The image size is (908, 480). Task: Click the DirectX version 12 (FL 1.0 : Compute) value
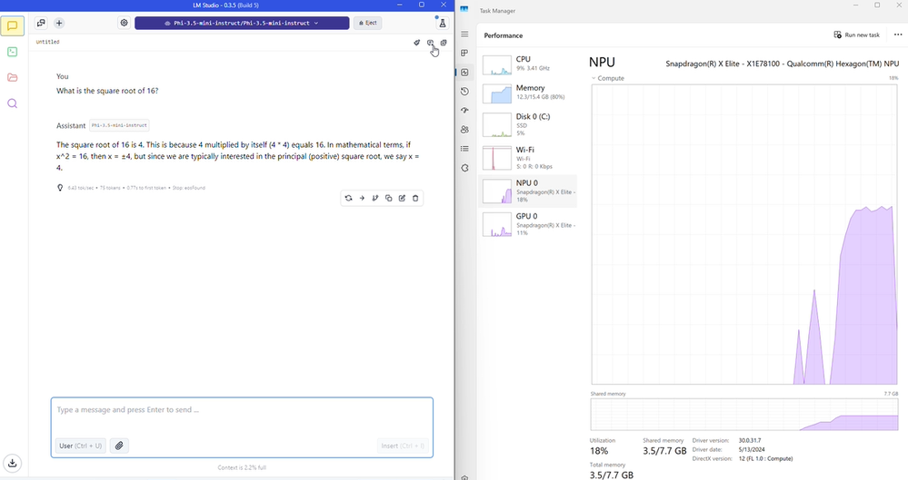coord(765,458)
